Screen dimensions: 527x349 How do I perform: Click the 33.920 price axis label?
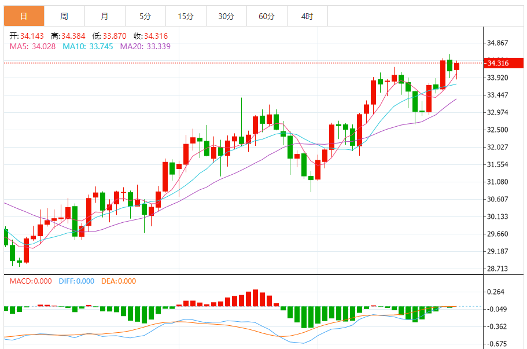tap(497, 78)
